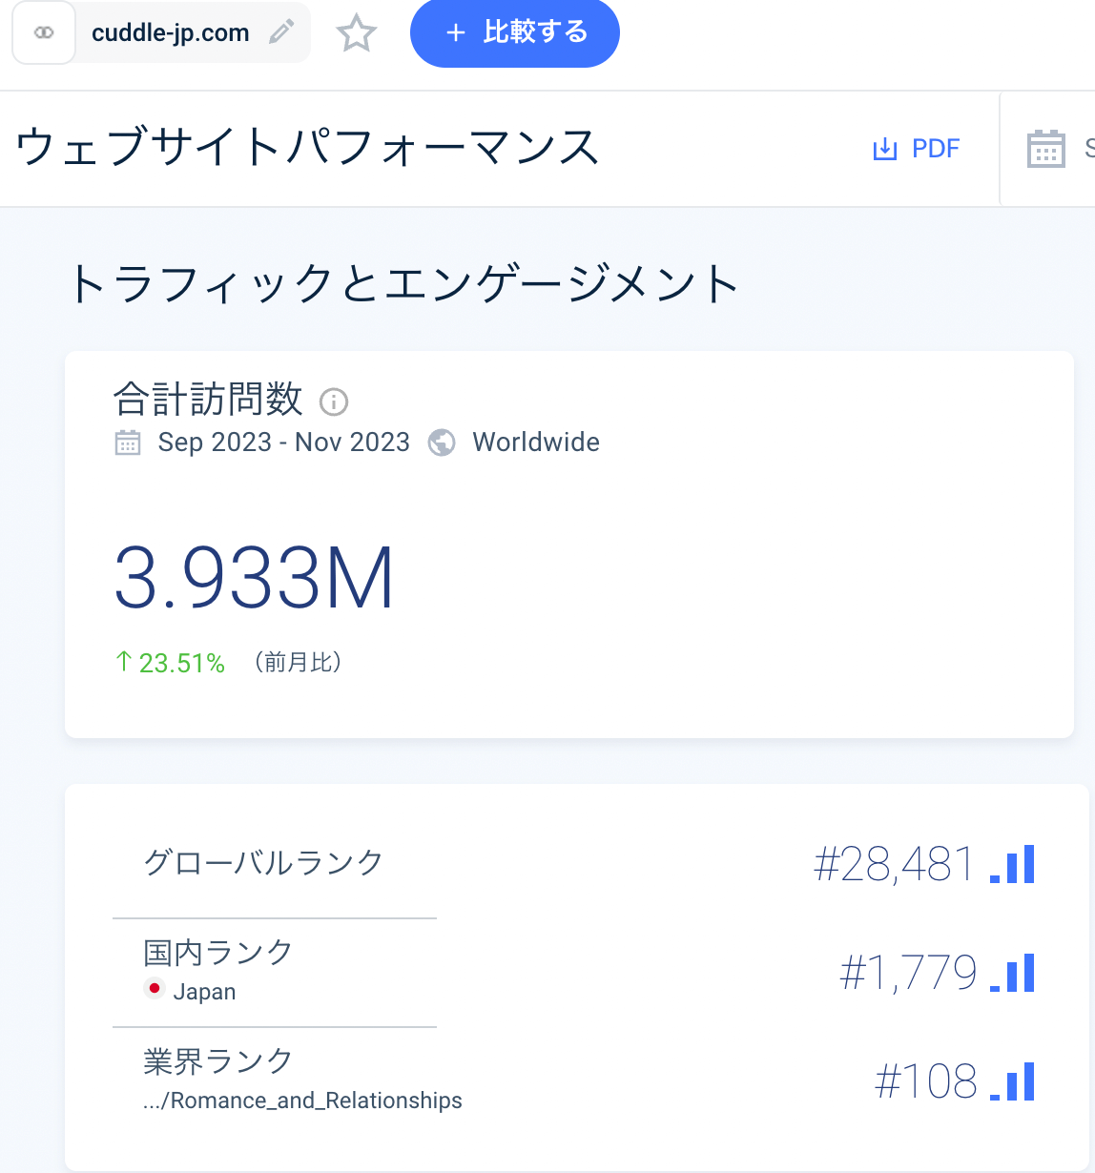Viewport: 1095px width, 1173px height.
Task: Mark cuddle-jp.com as favorite with star
Action: [x=357, y=33]
